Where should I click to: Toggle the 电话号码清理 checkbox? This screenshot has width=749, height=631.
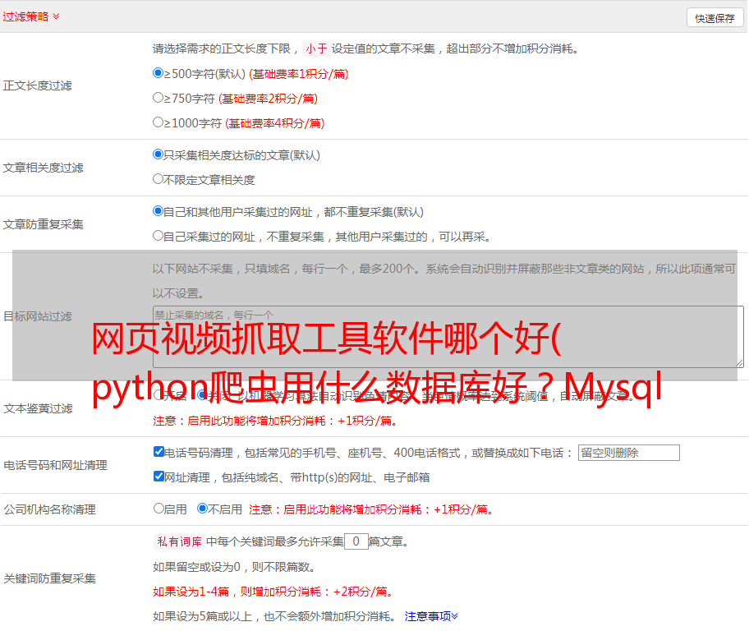159,452
